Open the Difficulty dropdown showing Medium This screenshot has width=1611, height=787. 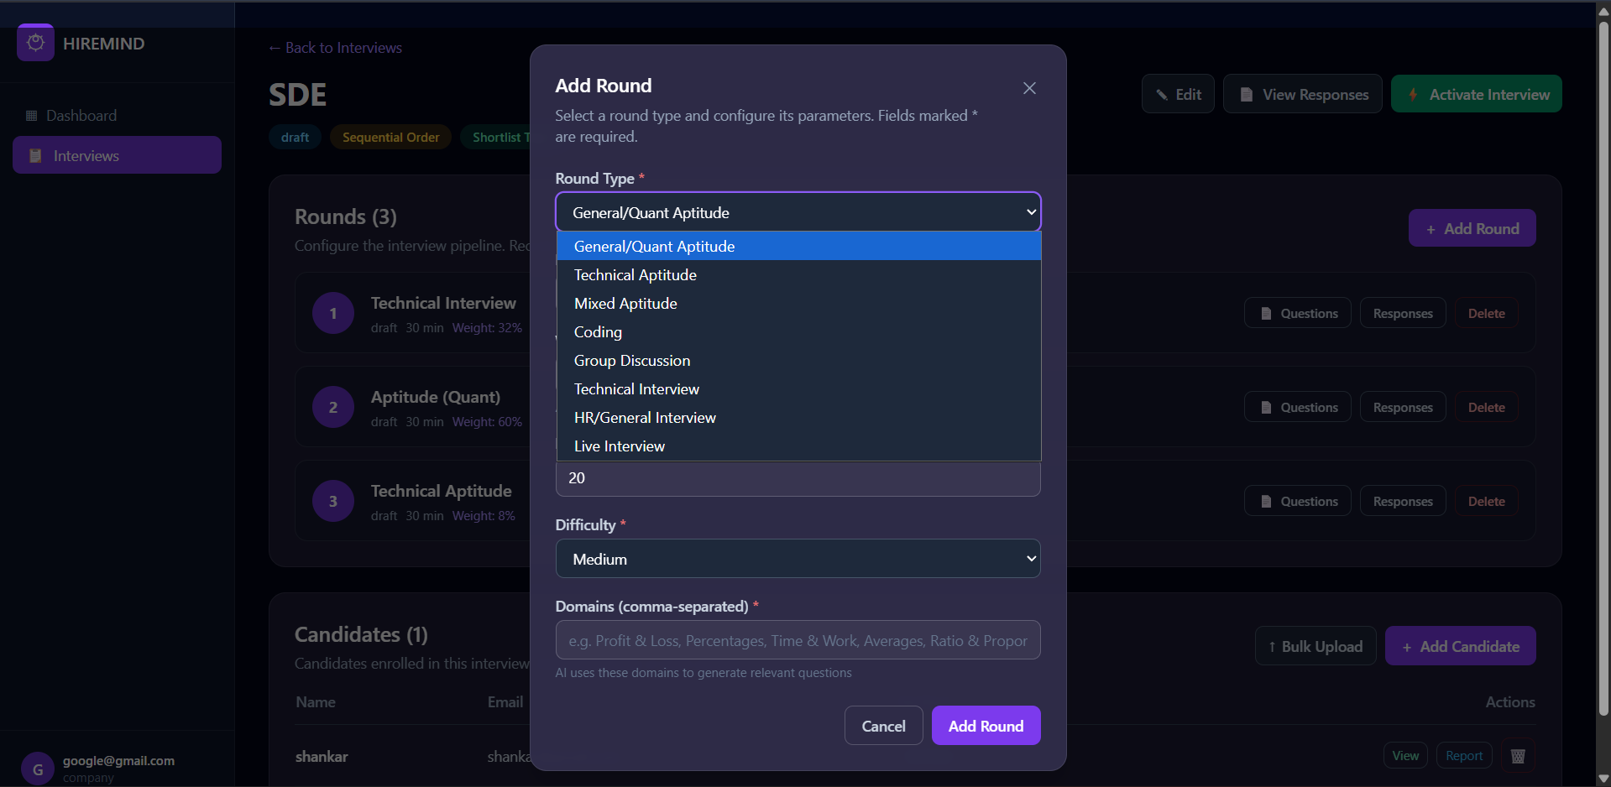pyautogui.click(x=798, y=559)
